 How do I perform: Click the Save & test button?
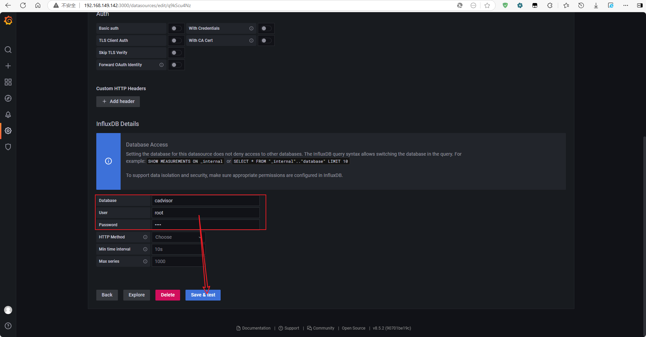(x=203, y=295)
